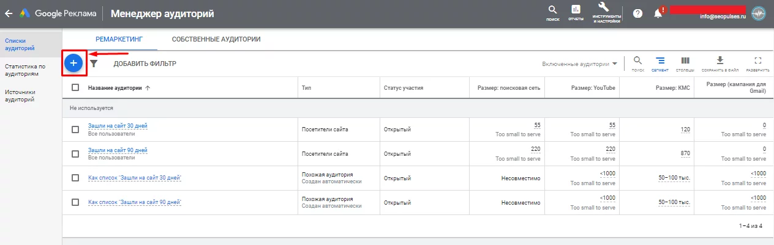
Task: Open the Включенные аудитории dropdown
Action: tap(579, 64)
